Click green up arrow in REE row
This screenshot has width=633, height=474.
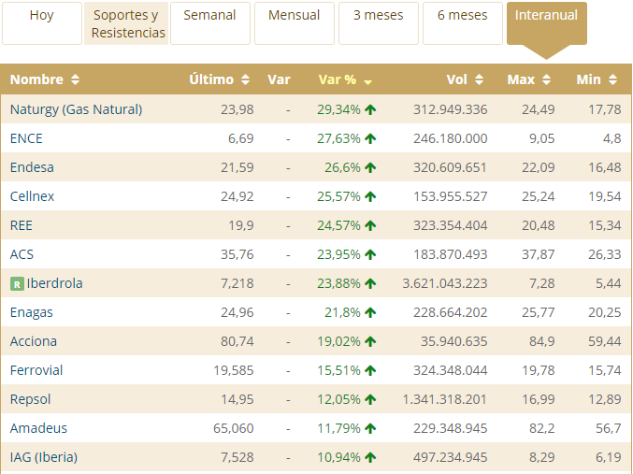pyautogui.click(x=370, y=225)
